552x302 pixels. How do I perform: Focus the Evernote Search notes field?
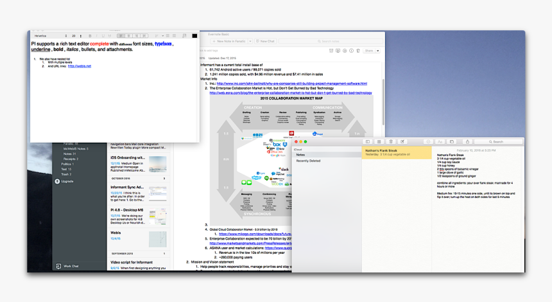(331, 41)
